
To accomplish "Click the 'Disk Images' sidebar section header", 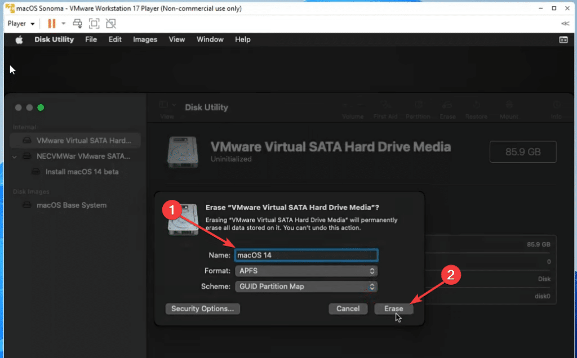I will click(x=31, y=191).
